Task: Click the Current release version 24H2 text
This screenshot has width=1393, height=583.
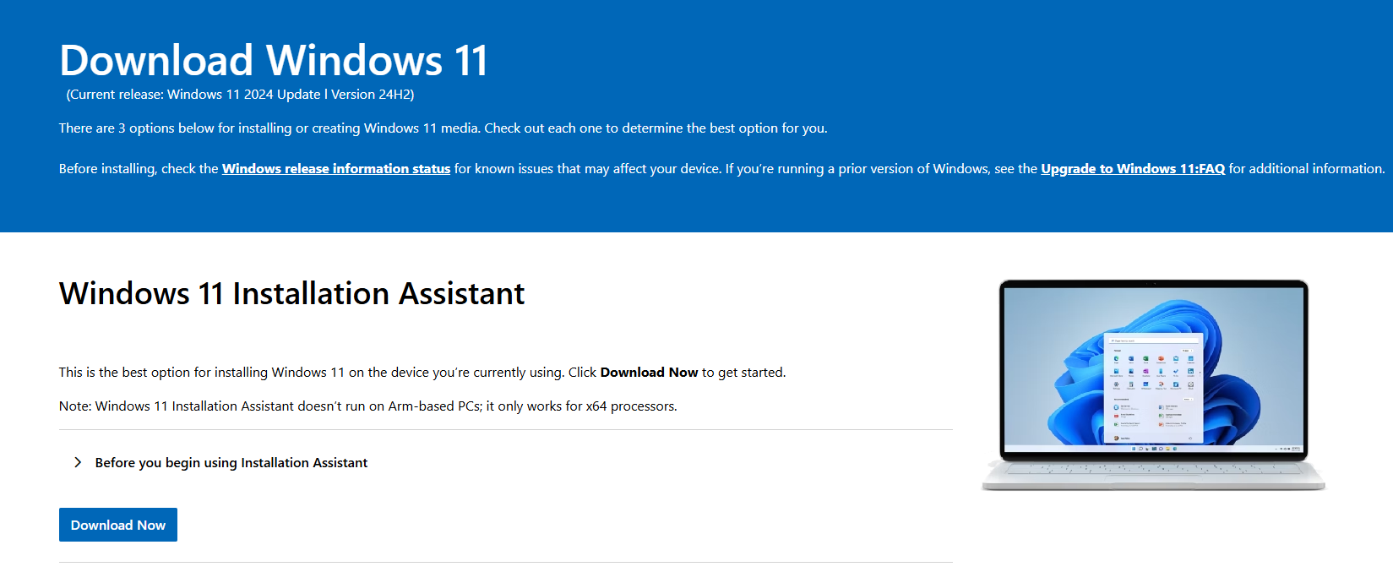Action: coord(240,95)
